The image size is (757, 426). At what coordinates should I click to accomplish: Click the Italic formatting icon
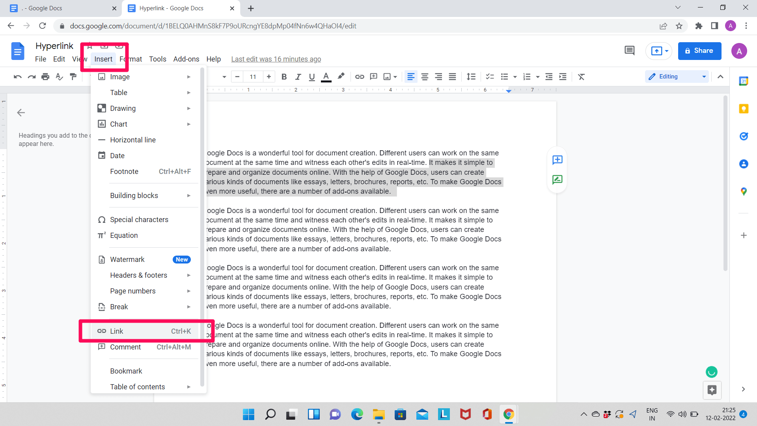298,77
